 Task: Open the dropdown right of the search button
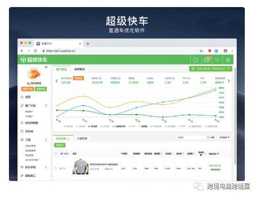coord(225,137)
